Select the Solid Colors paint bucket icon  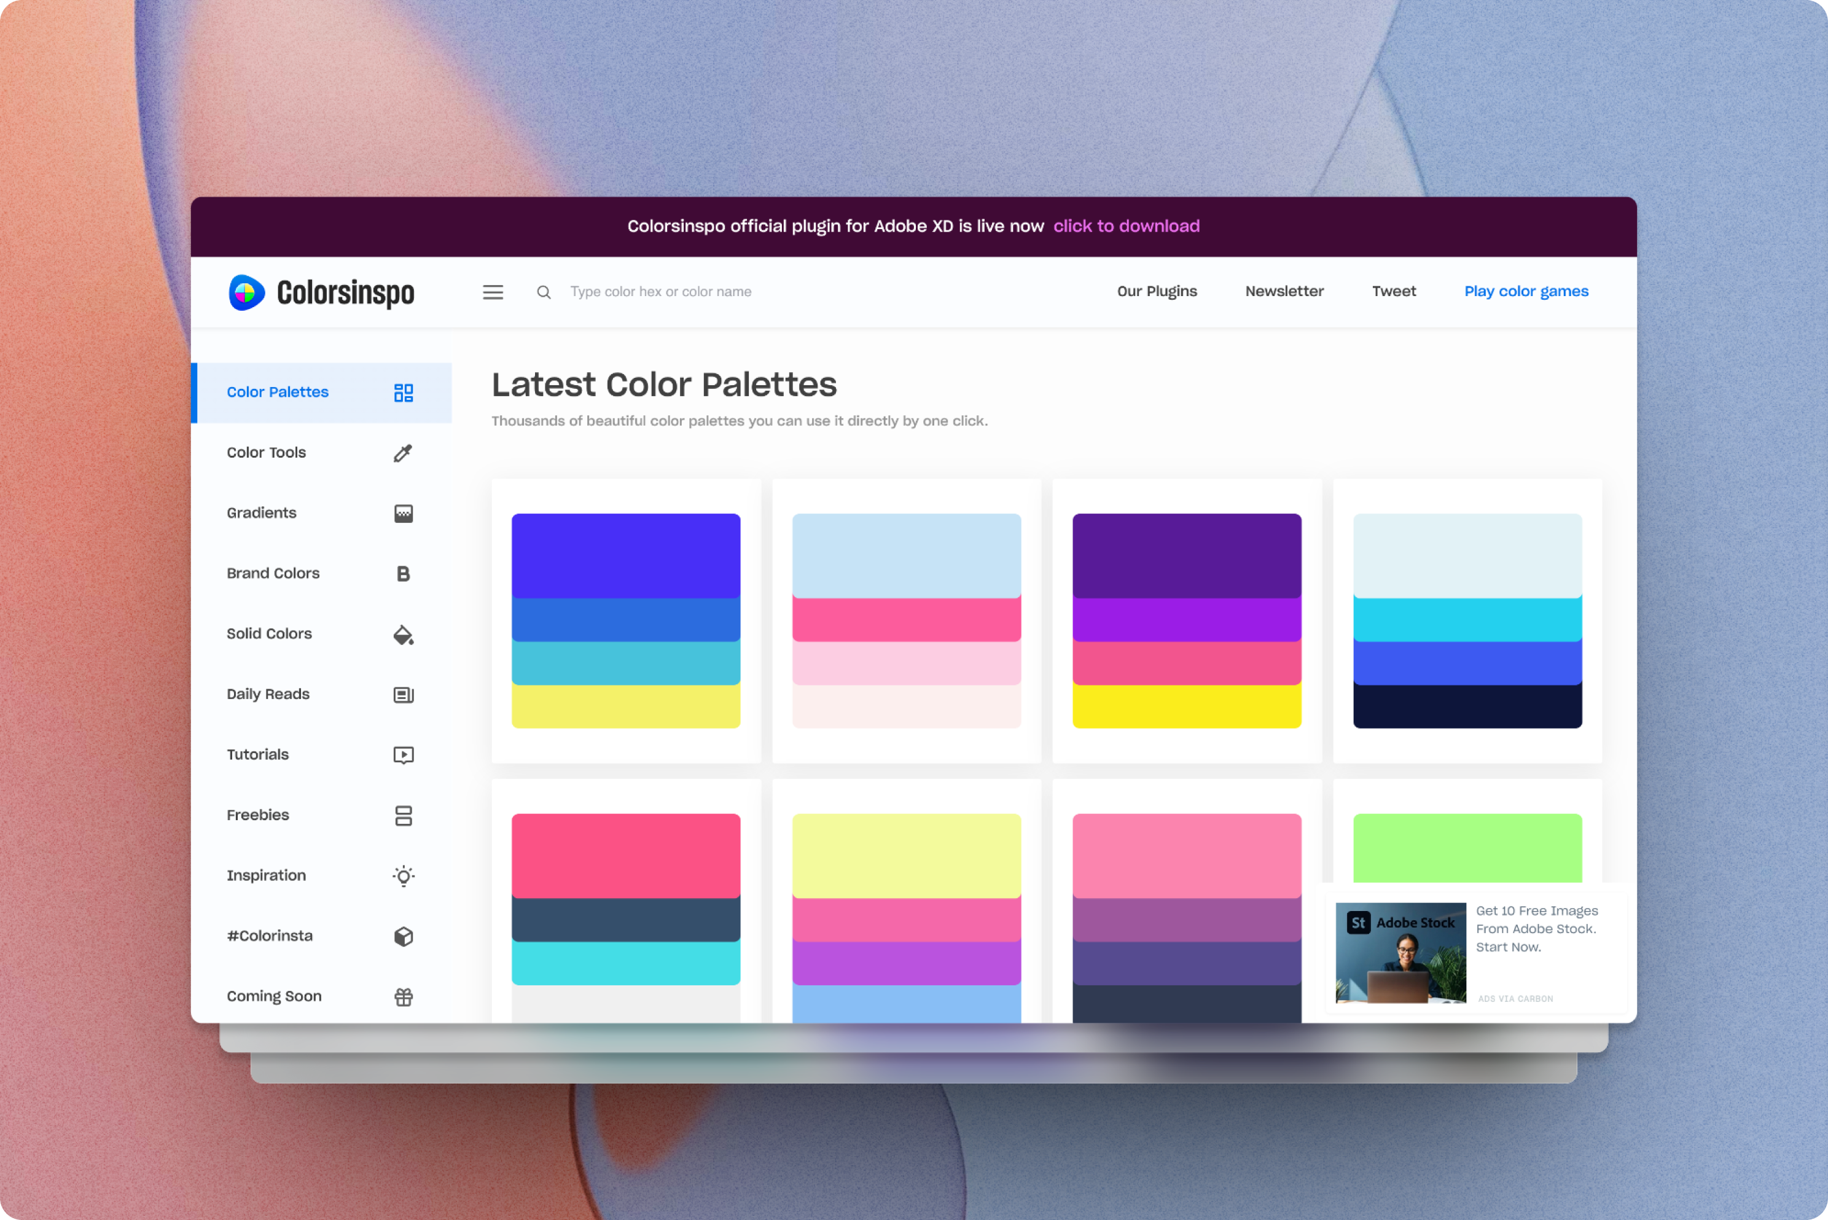[x=403, y=634]
